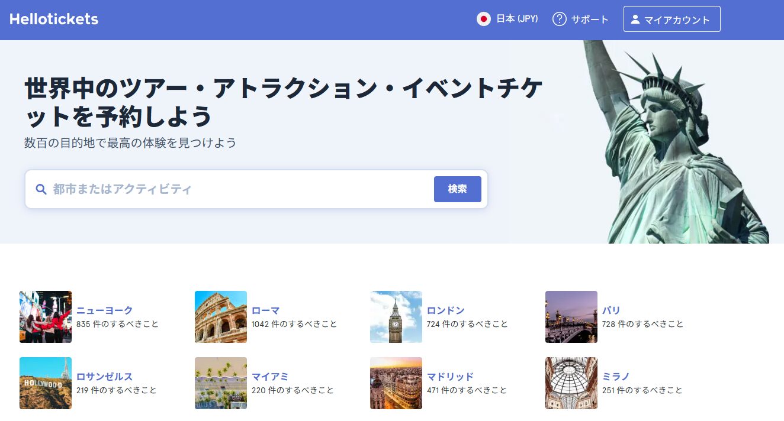Click the Hellotickets logo
The width and height of the screenshot is (784, 421).
(x=54, y=20)
